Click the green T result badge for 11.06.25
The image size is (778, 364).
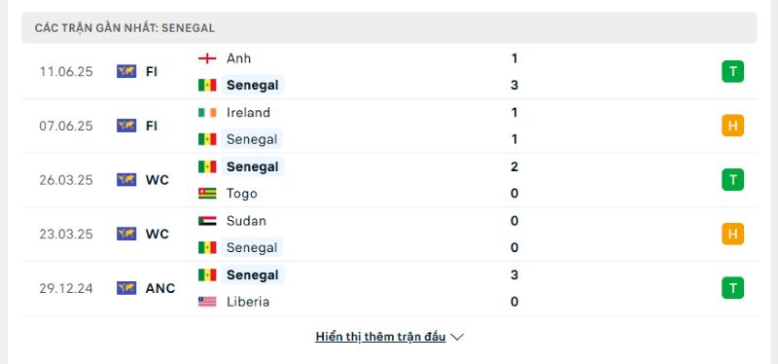(732, 71)
